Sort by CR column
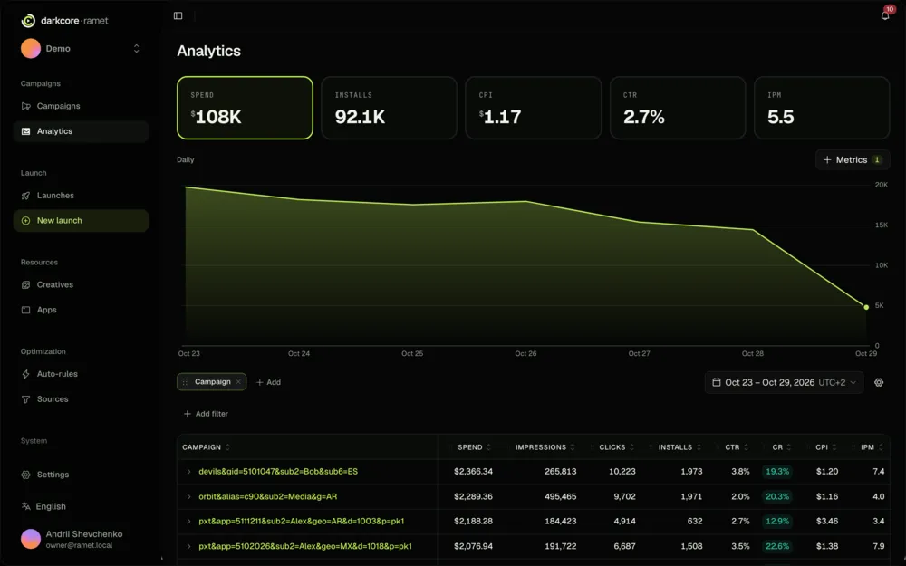906x566 pixels. [x=782, y=447]
